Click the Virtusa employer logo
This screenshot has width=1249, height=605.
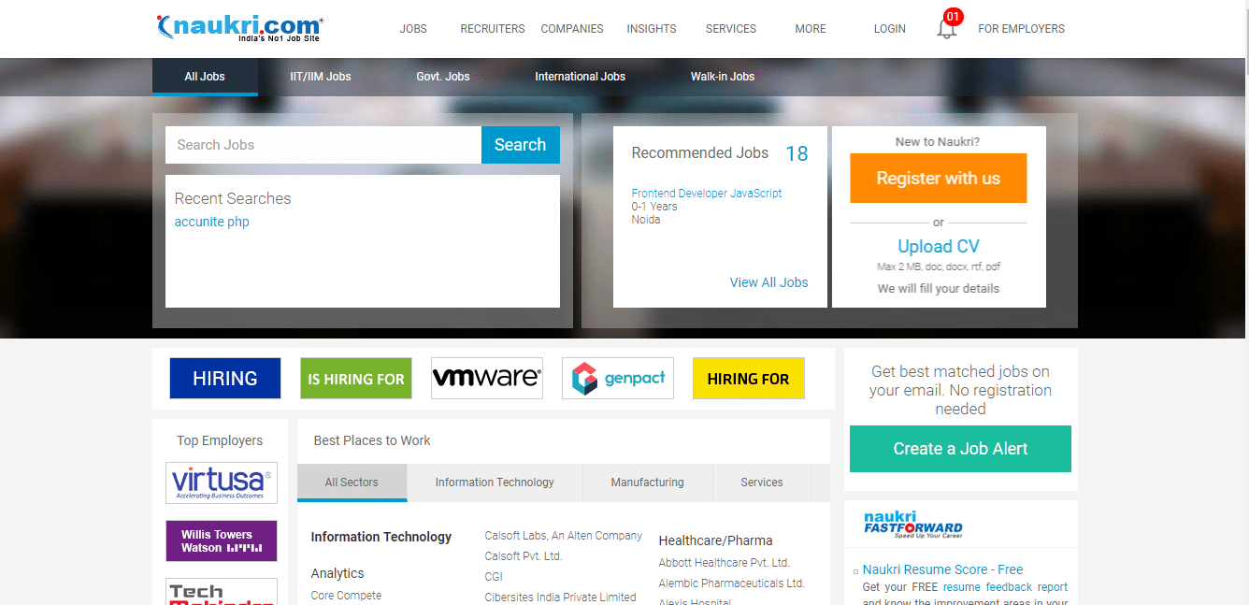pos(222,483)
